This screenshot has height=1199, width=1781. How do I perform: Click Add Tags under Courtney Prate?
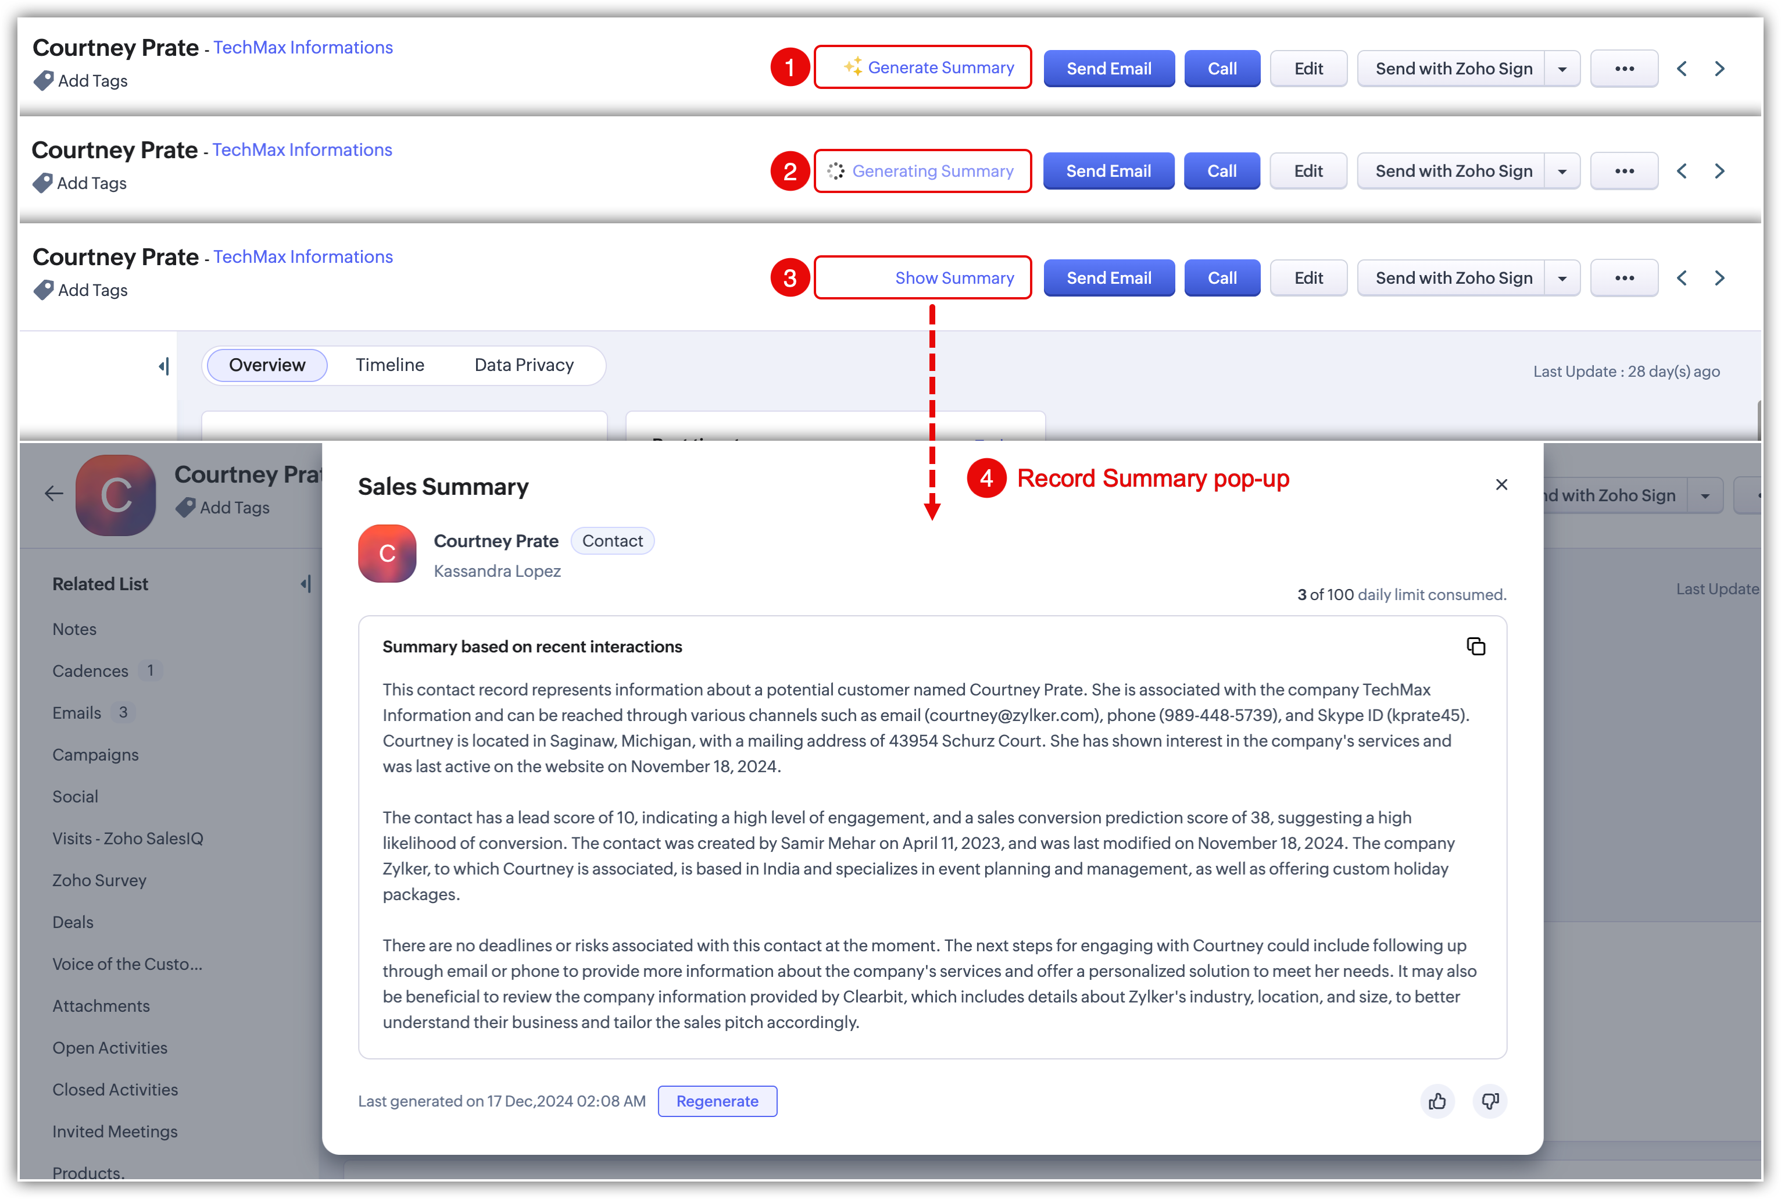(x=92, y=81)
